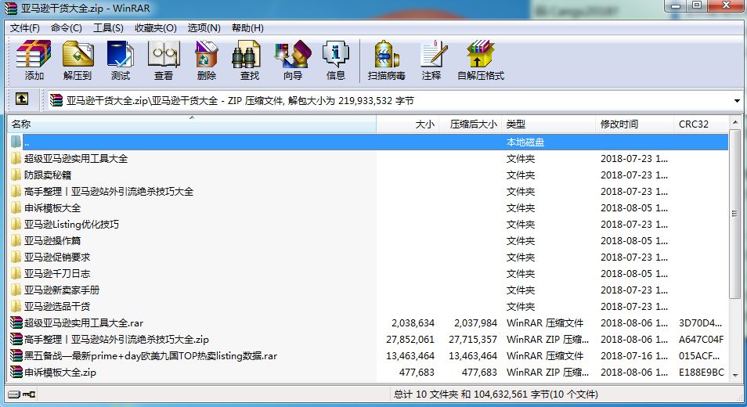
Task: Click the status bar total summary text
Action: point(496,394)
